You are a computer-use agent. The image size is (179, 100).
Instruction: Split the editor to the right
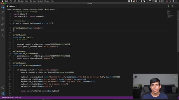173,6
